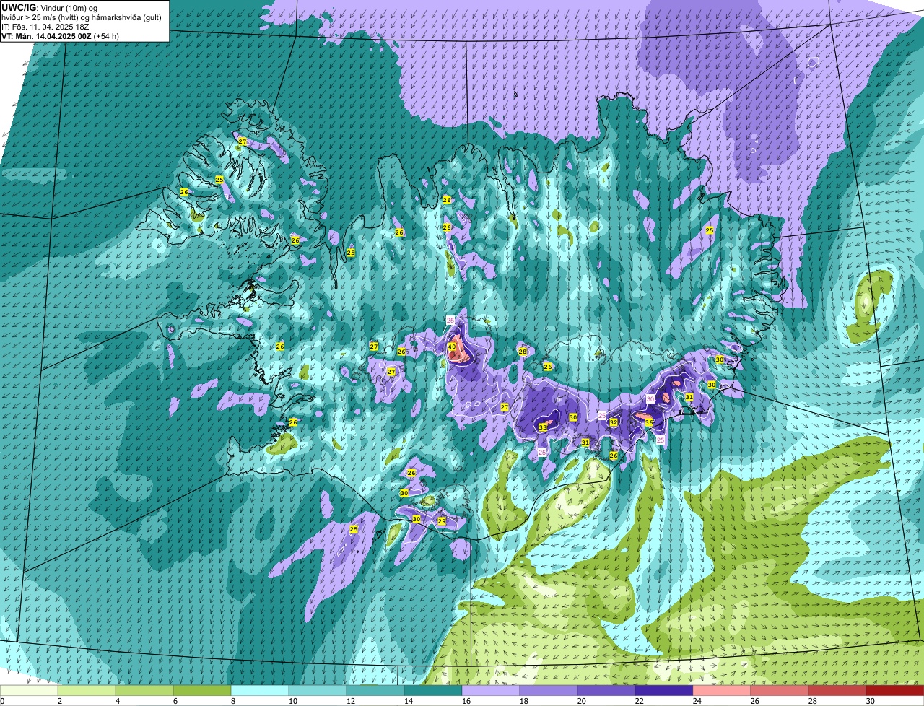Pick the 6–8 m/s olive green scale swatch
924x706 pixels.
202,690
